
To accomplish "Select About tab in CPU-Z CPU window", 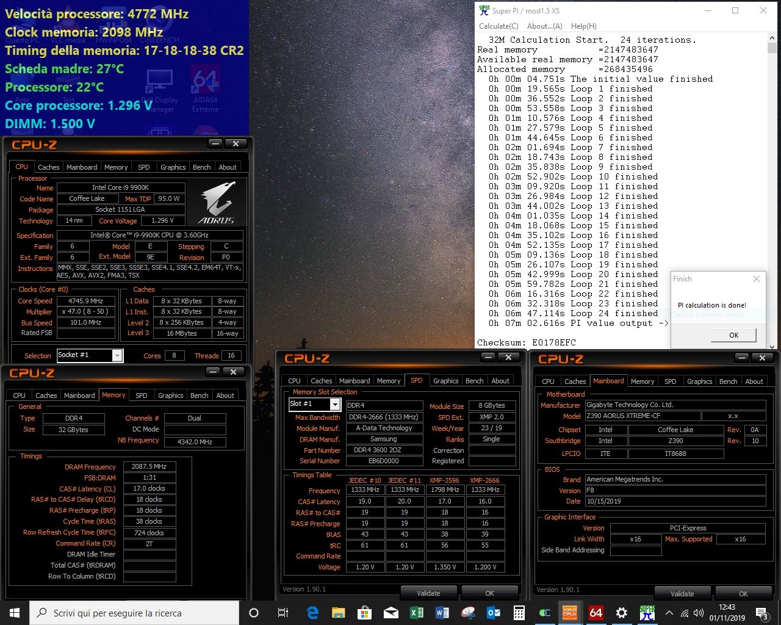I will tap(228, 167).
